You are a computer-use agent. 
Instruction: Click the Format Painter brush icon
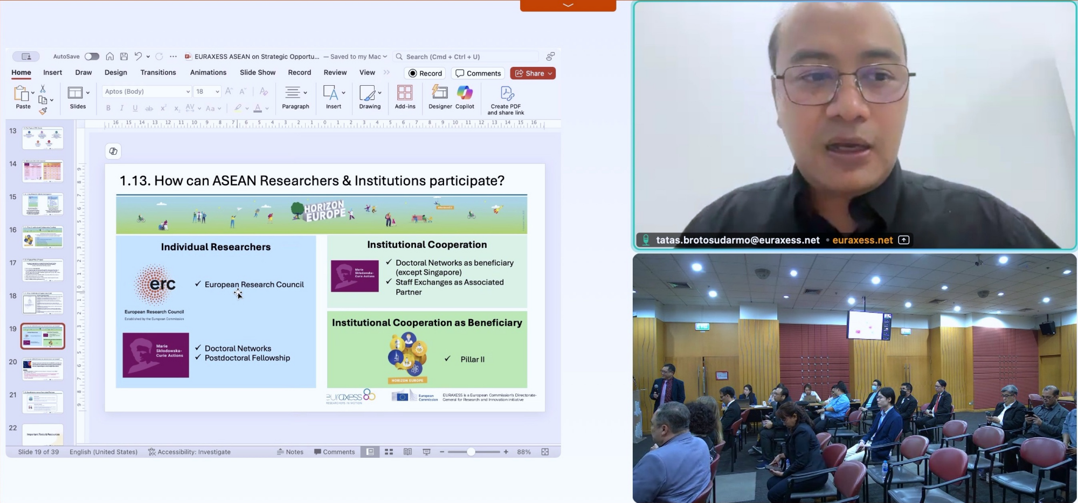(x=43, y=111)
